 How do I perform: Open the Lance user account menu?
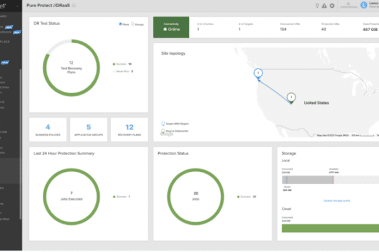click(374, 5)
